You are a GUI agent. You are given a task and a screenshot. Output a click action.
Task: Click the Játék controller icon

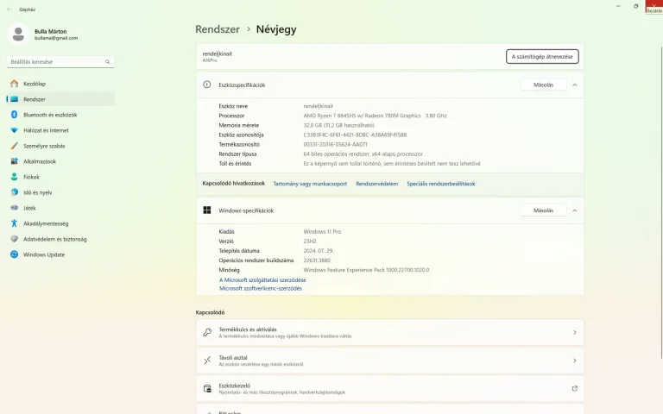[15, 208]
